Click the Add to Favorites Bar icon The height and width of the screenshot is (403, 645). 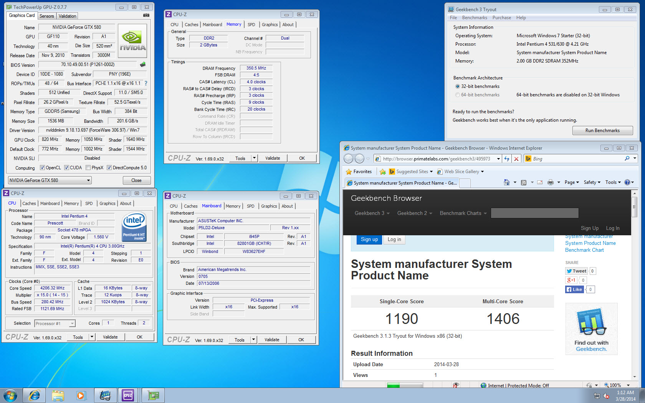click(383, 172)
